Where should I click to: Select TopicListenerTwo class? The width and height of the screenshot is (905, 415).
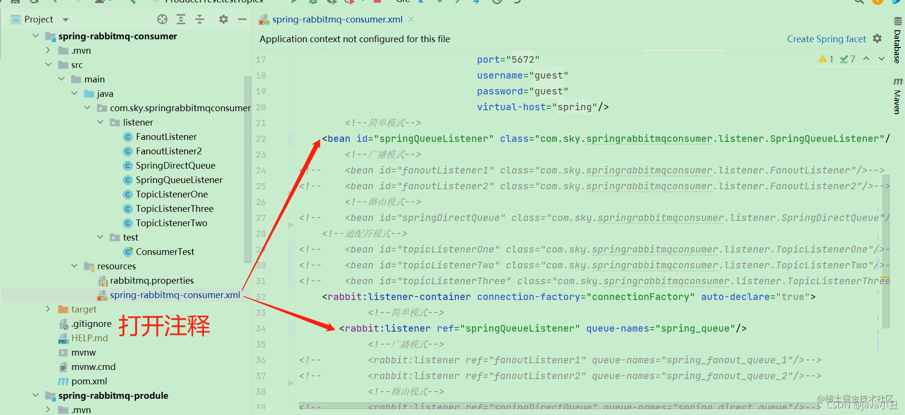pos(171,223)
